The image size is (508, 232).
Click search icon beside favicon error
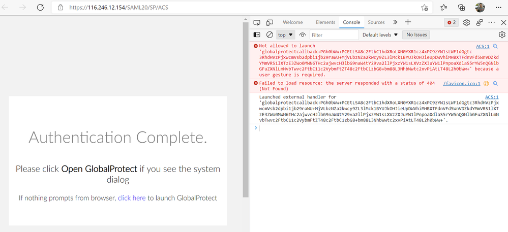[x=495, y=83]
